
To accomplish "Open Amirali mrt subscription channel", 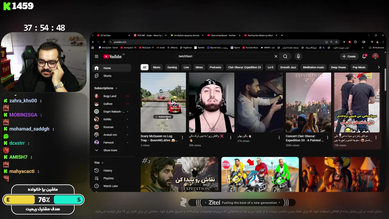I will [112, 135].
